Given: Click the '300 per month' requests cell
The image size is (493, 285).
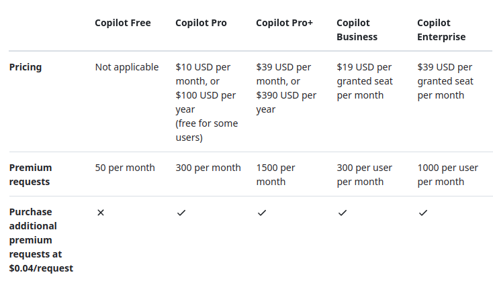Looking at the screenshot, I should click(208, 168).
